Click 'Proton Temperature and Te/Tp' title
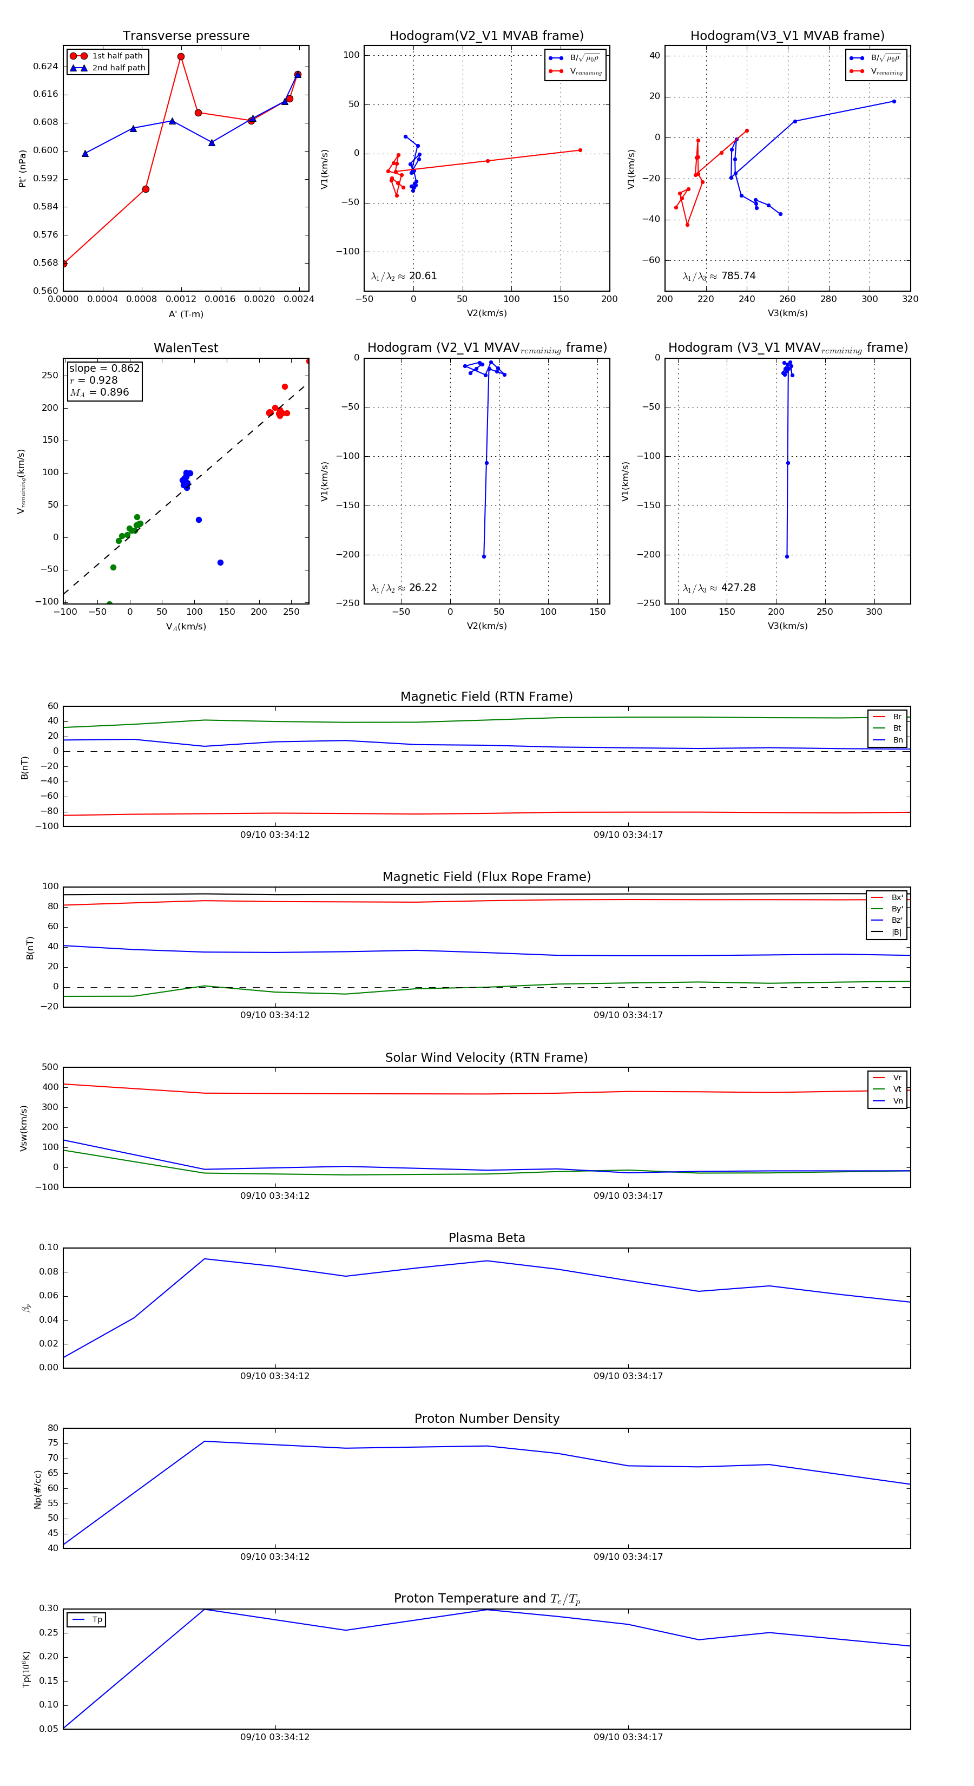974x1786 pixels. [x=486, y=1599]
